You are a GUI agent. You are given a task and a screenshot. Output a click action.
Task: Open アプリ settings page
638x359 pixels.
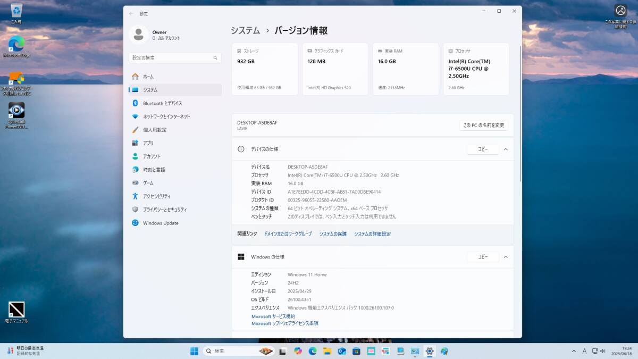coord(175,143)
